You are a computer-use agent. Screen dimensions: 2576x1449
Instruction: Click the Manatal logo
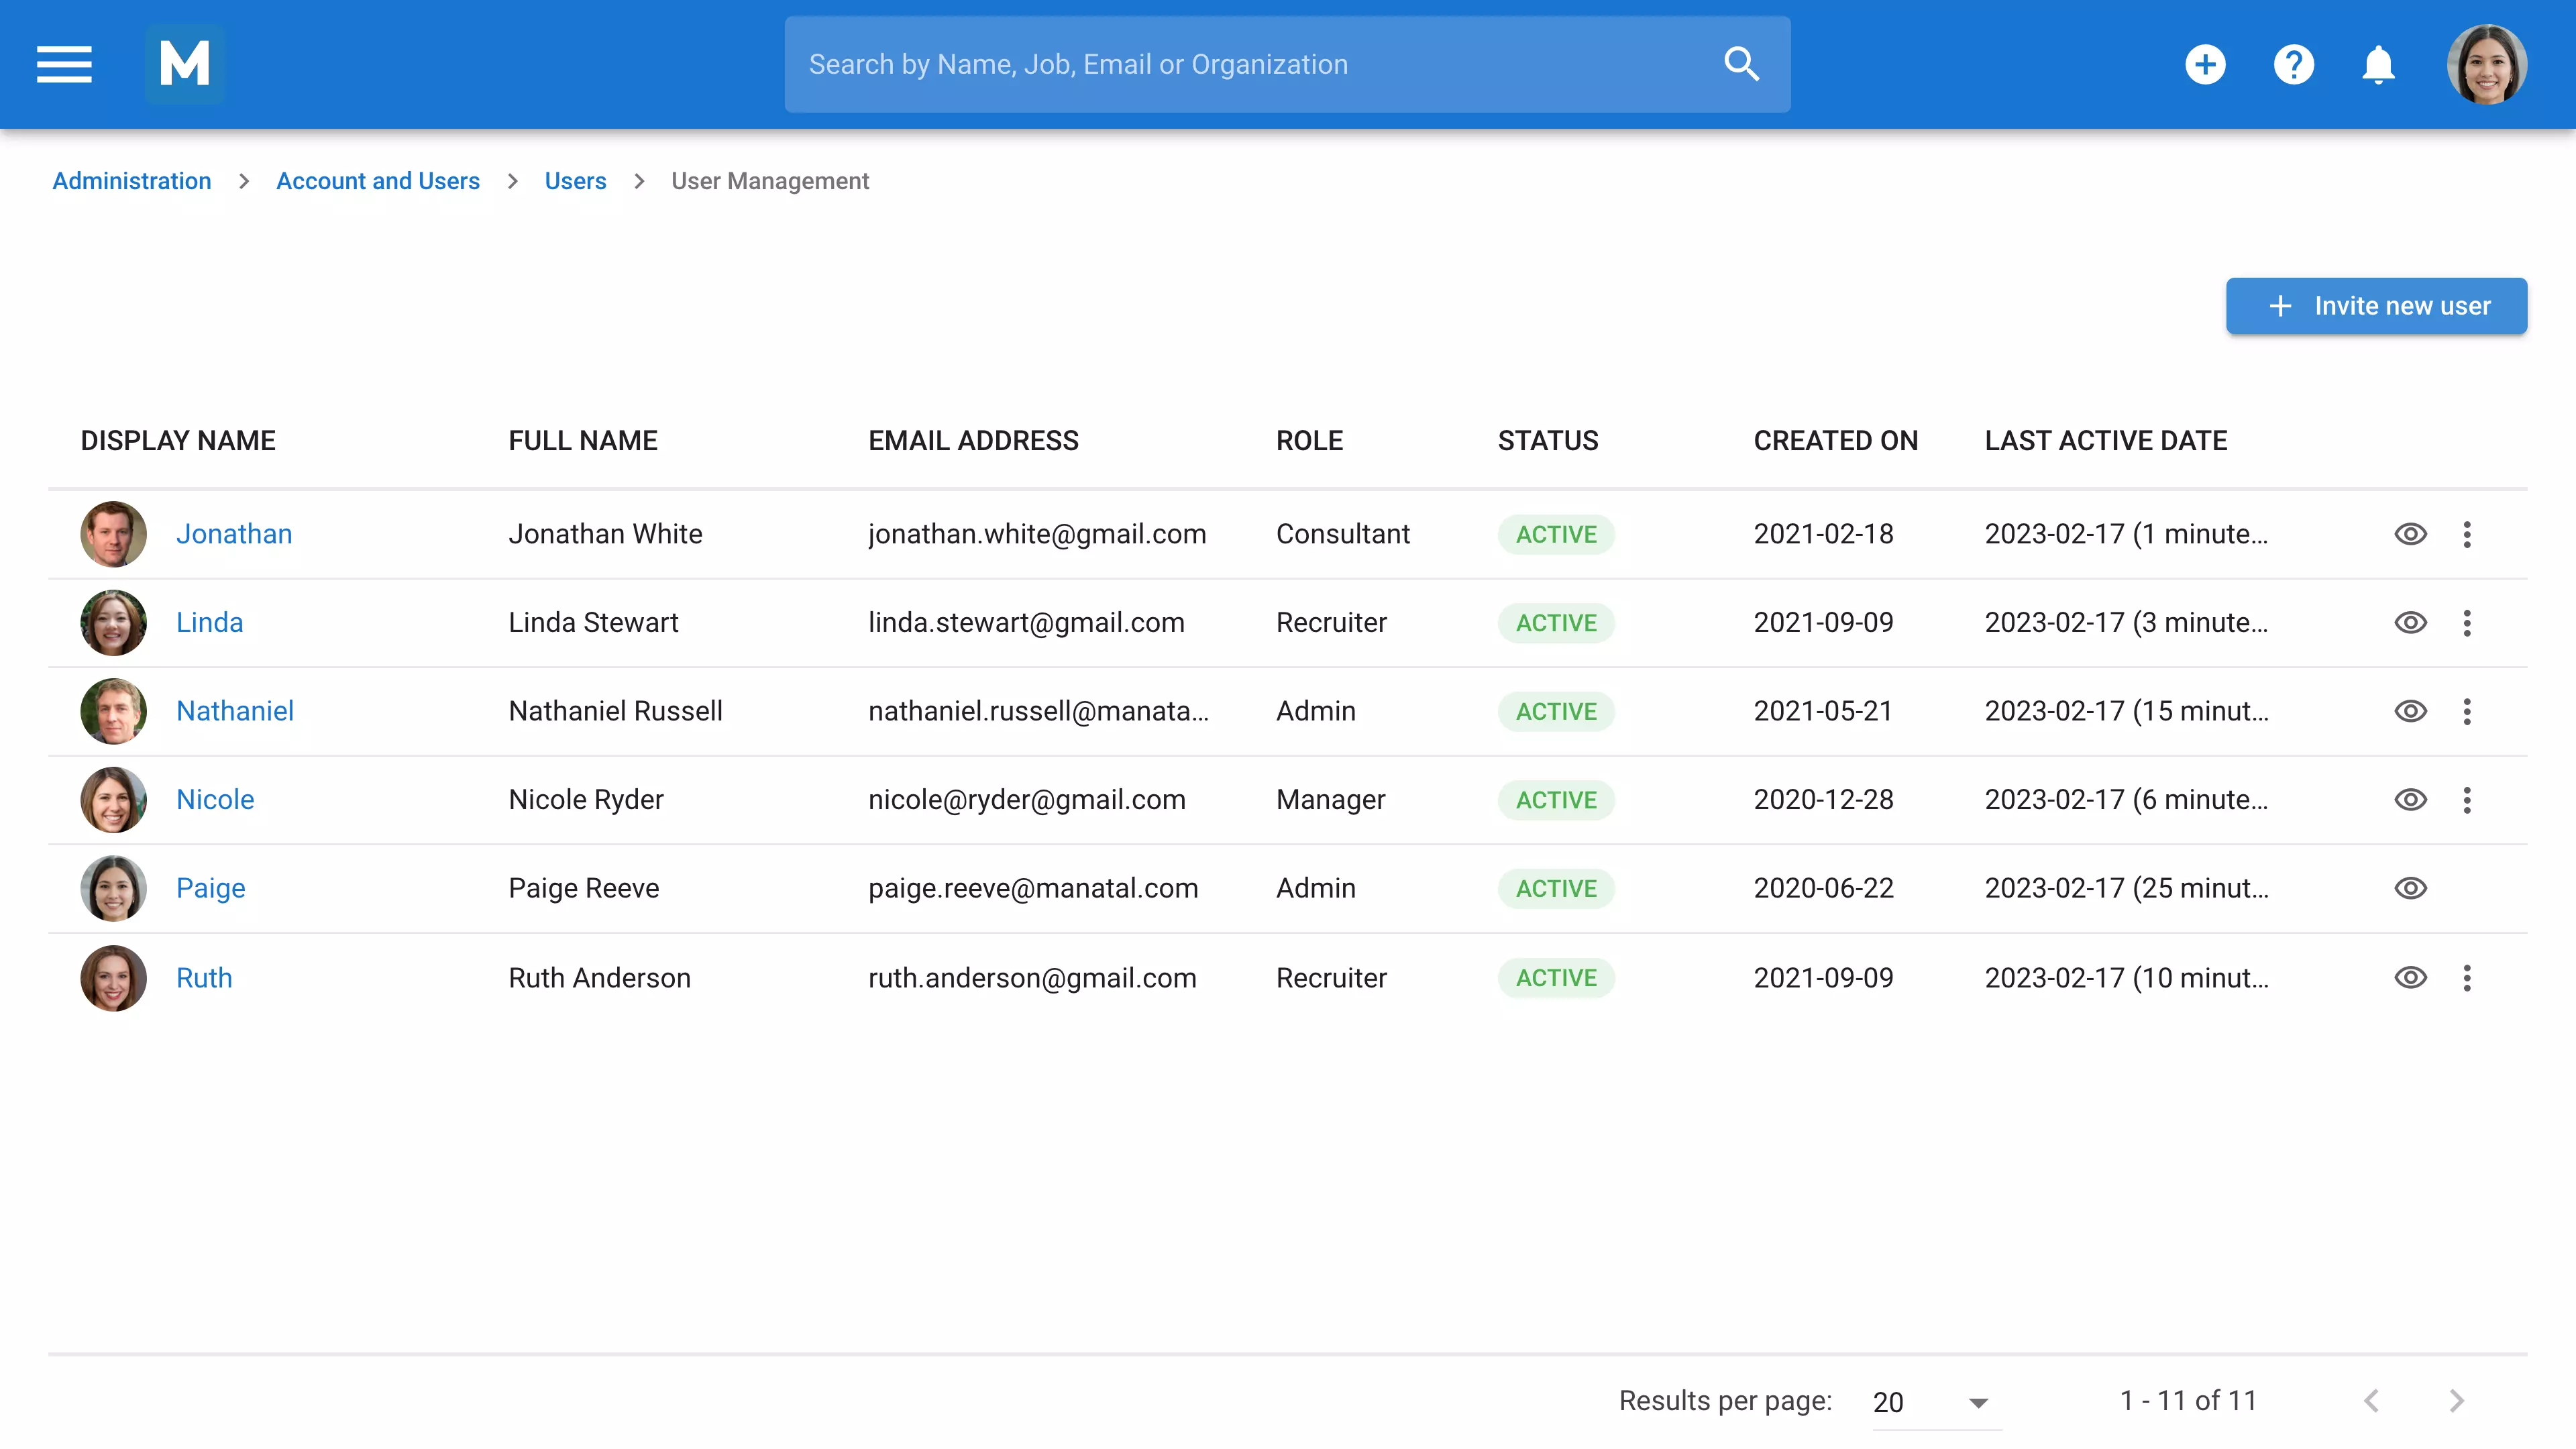pos(184,64)
